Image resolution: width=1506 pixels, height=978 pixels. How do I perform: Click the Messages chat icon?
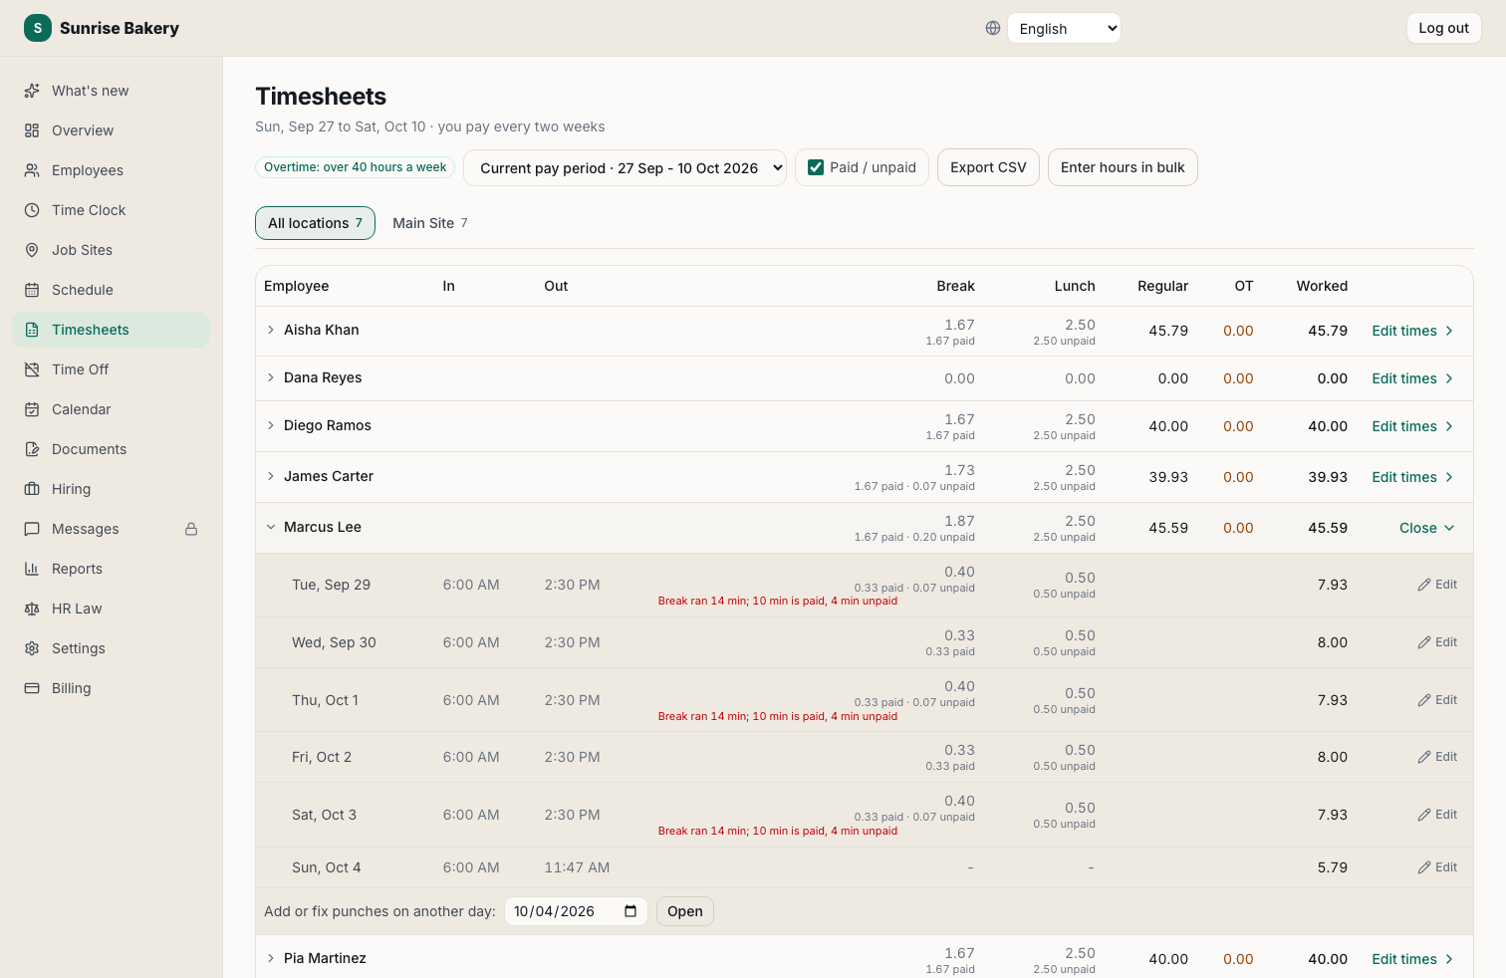point(32,529)
